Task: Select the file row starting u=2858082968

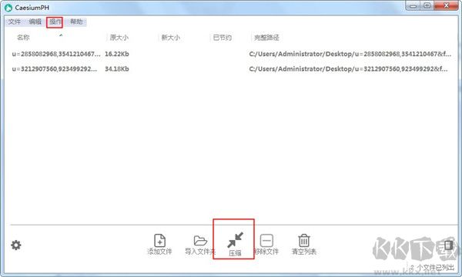Action: (231, 54)
